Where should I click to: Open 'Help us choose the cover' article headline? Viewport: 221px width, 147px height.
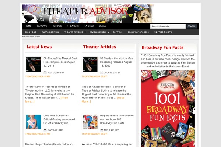(x=117, y=119)
